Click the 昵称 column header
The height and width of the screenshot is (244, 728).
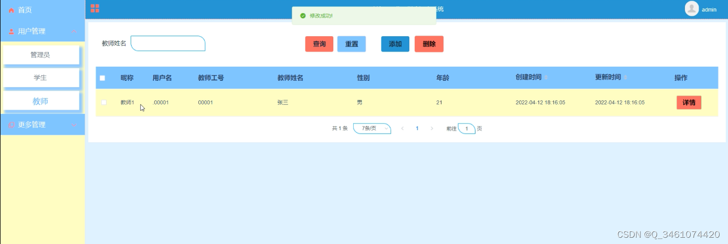coord(127,78)
